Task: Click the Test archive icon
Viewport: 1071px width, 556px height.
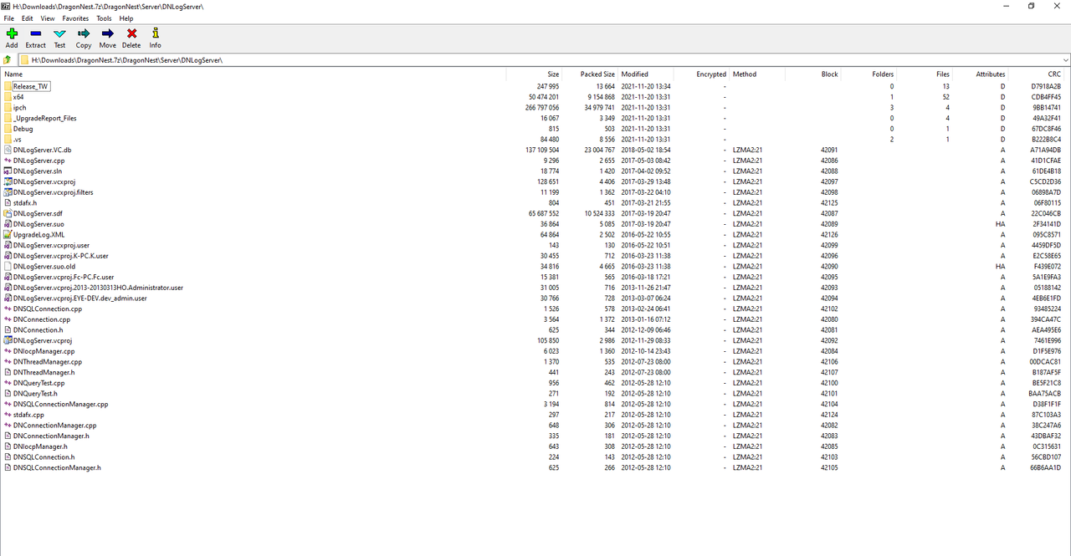Action: click(59, 33)
